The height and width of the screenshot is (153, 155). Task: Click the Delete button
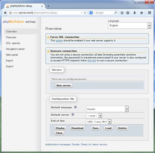[122, 128]
